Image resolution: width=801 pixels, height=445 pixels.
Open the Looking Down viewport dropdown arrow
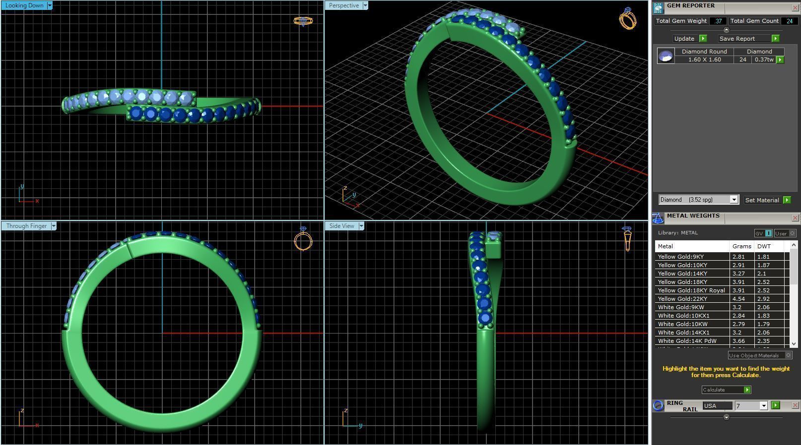tap(50, 5)
